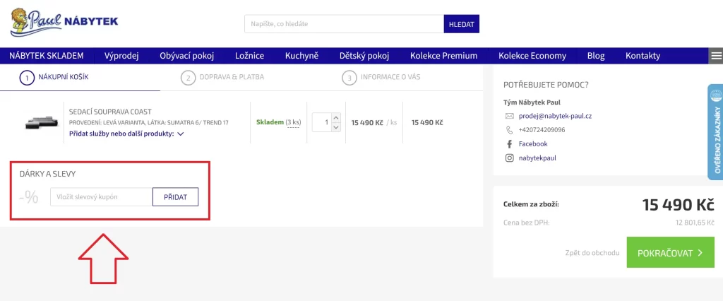Click the +420724209096 phone number

(x=542, y=130)
